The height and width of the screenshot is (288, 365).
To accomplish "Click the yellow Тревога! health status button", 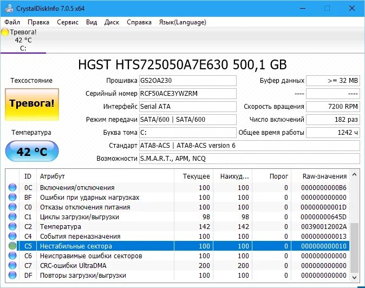I will point(32,104).
